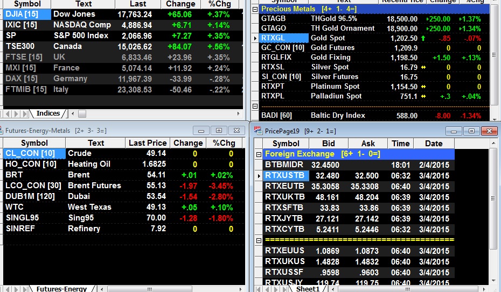
Task: Select the LCO_CON [30] Brent Futures row
Action: [124, 186]
